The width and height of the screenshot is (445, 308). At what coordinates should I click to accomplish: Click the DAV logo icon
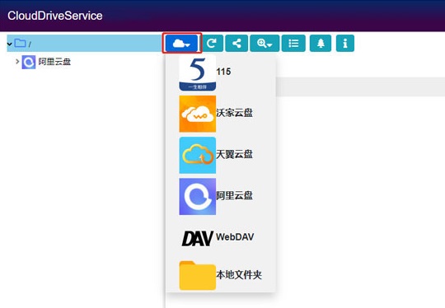[198, 238]
